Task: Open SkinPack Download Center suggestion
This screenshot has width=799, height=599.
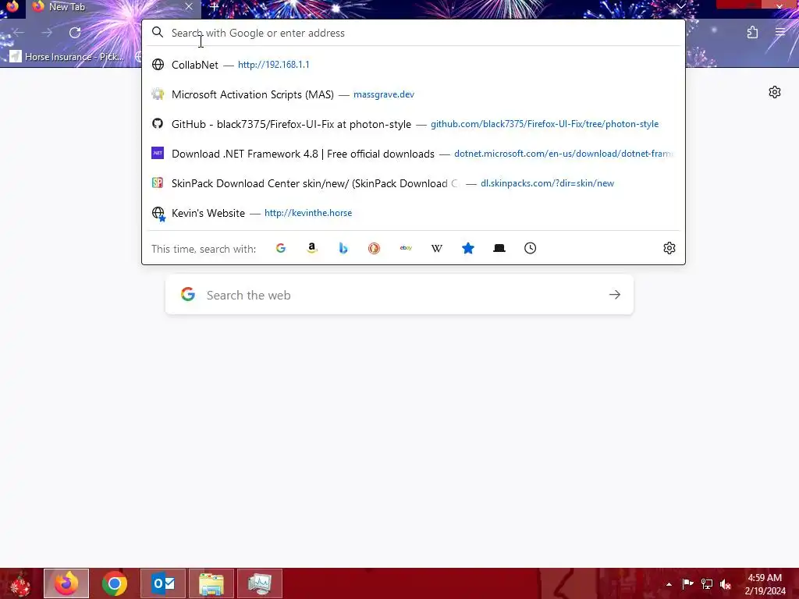Action: coord(414,183)
